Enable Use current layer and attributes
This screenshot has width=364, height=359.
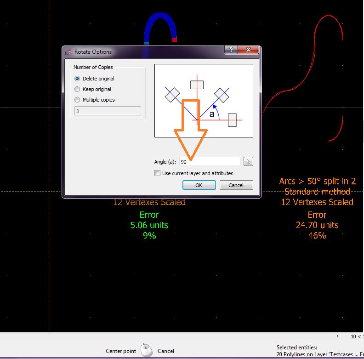(158, 173)
